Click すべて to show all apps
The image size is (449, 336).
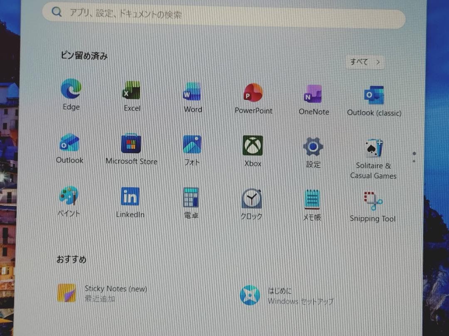[365, 62]
